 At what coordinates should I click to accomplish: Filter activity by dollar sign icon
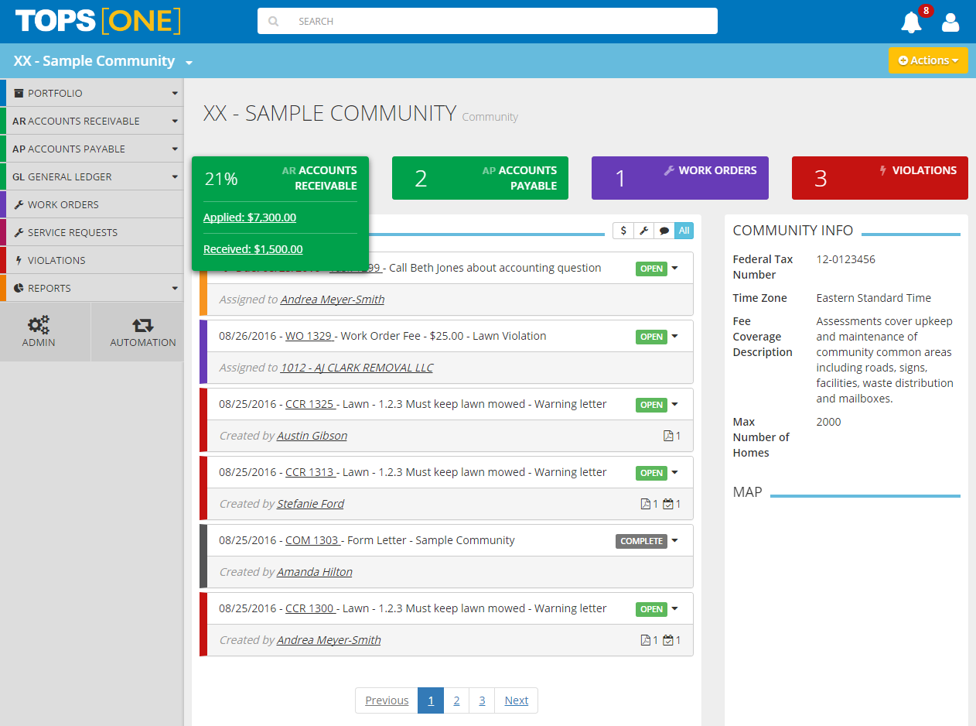pyautogui.click(x=623, y=231)
